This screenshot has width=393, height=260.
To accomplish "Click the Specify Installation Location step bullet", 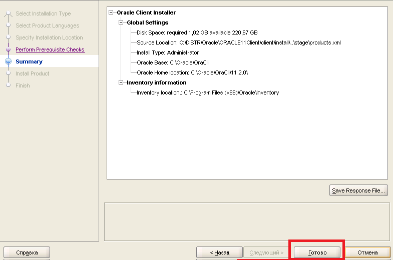I will (x=9, y=37).
